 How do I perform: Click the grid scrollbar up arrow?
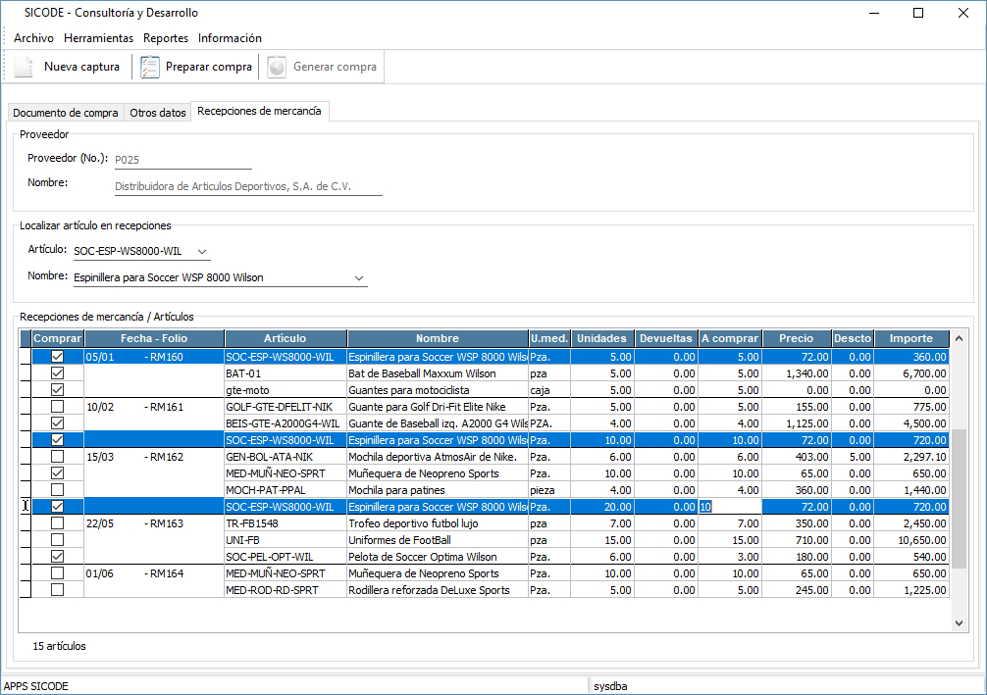click(x=959, y=338)
